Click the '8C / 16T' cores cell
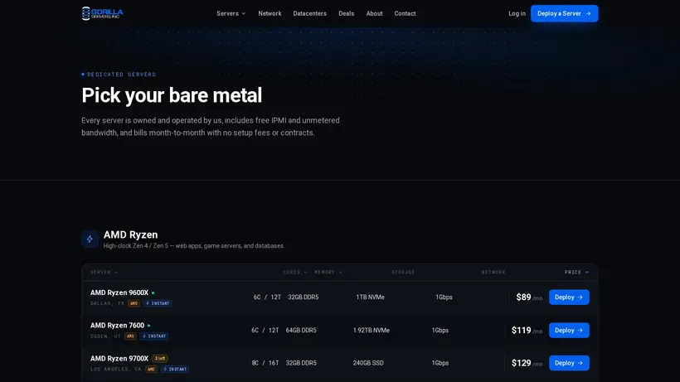 tap(265, 363)
